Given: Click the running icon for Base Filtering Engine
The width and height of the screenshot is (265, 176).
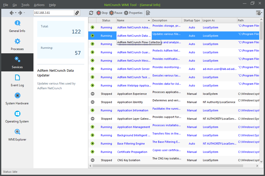Looking at the screenshot, I should pyautogui.click(x=92, y=143).
